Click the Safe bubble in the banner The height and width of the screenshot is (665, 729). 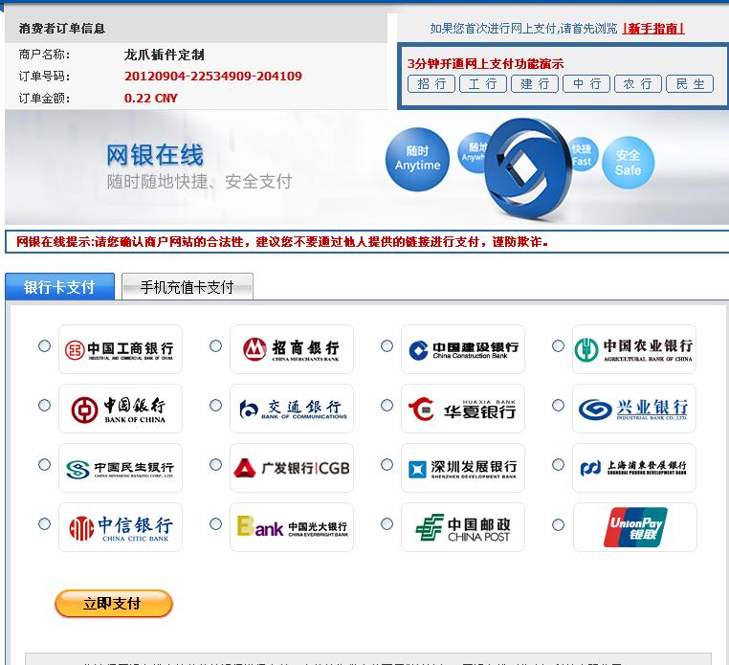[x=629, y=163]
